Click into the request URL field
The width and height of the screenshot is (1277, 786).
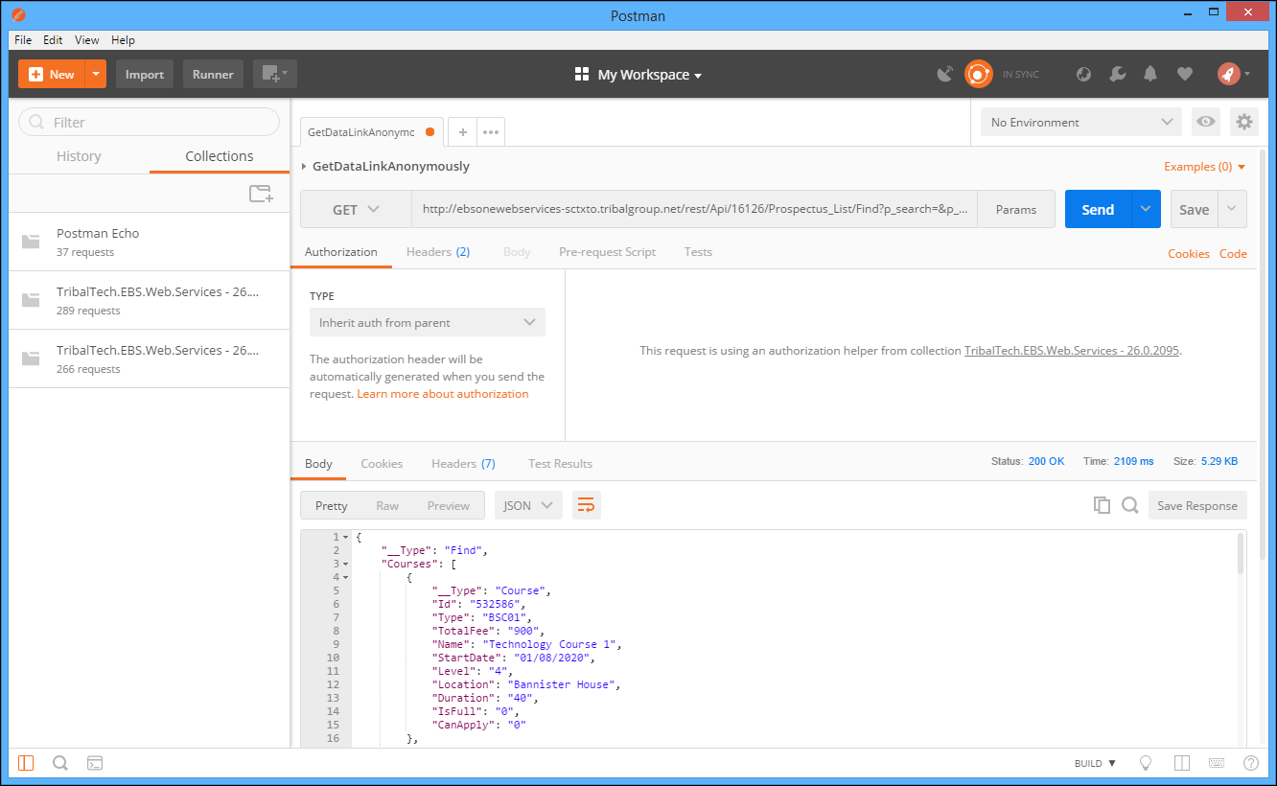(x=695, y=209)
